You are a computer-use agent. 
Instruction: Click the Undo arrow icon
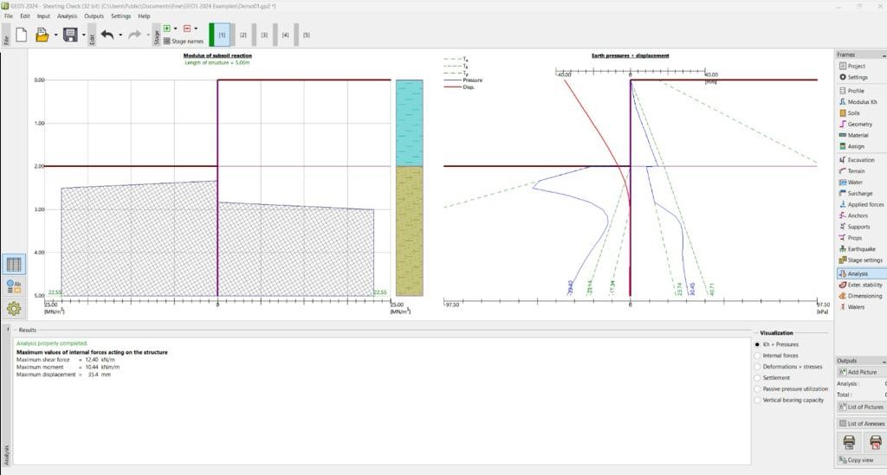pos(107,35)
